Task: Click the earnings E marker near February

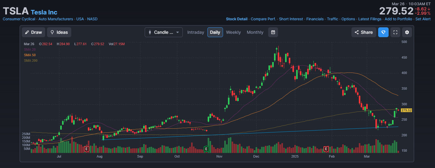Action: (x=326, y=149)
